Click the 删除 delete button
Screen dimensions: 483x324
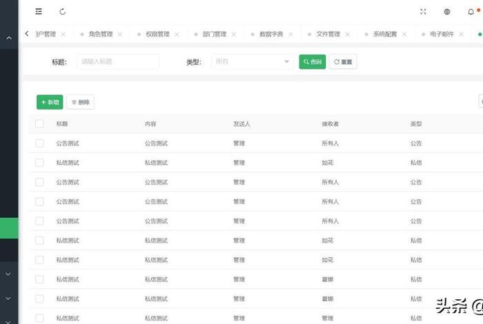(81, 102)
